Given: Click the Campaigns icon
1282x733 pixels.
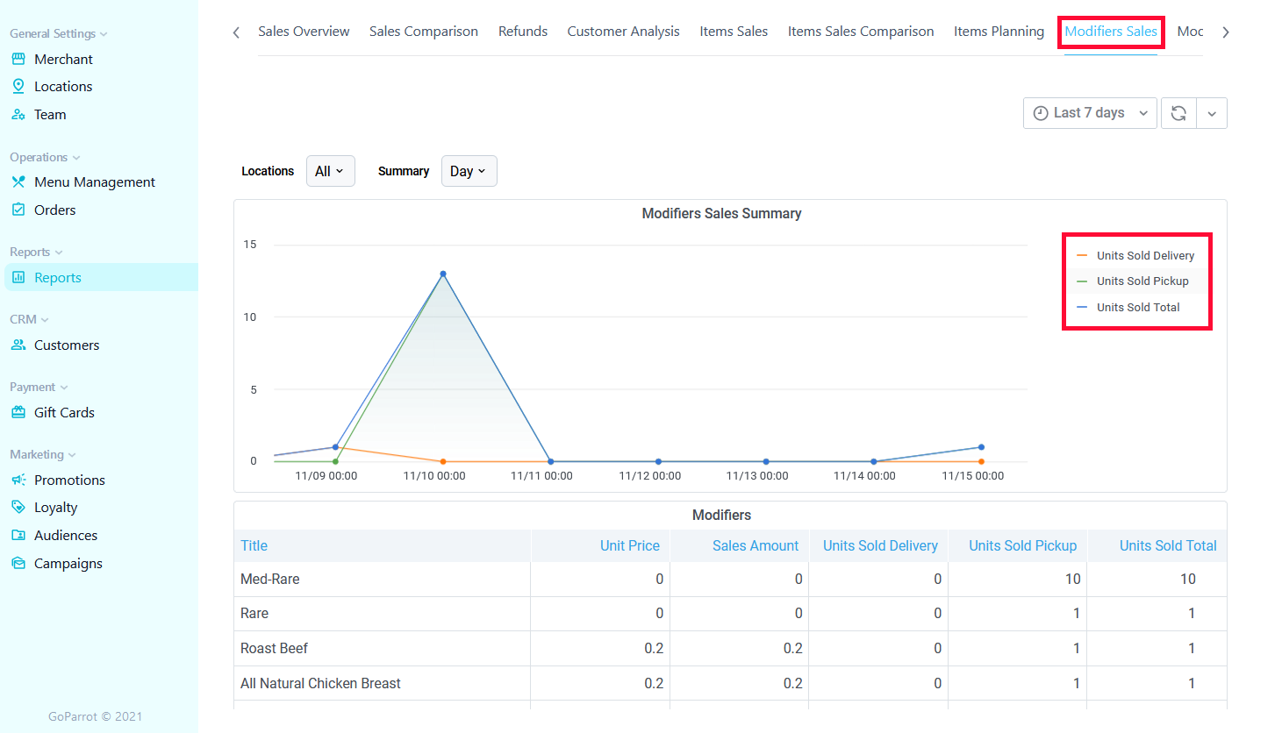Looking at the screenshot, I should tap(18, 563).
